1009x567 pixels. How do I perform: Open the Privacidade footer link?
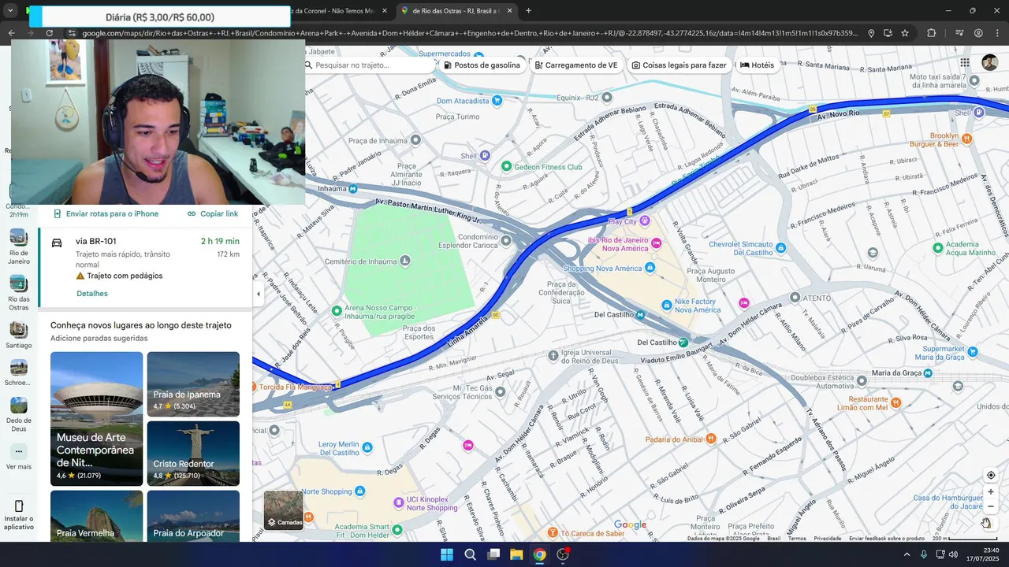pos(828,539)
